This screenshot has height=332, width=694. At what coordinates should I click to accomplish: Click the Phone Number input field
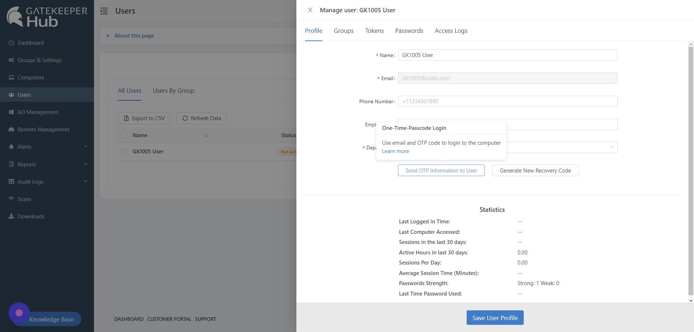pos(507,101)
